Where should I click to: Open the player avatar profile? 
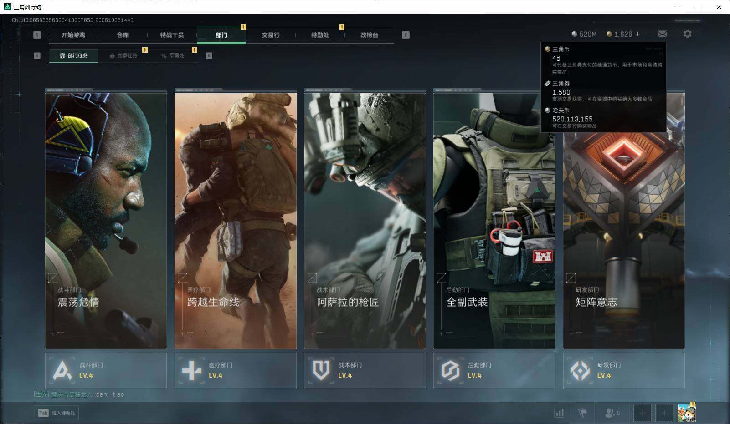(x=686, y=413)
